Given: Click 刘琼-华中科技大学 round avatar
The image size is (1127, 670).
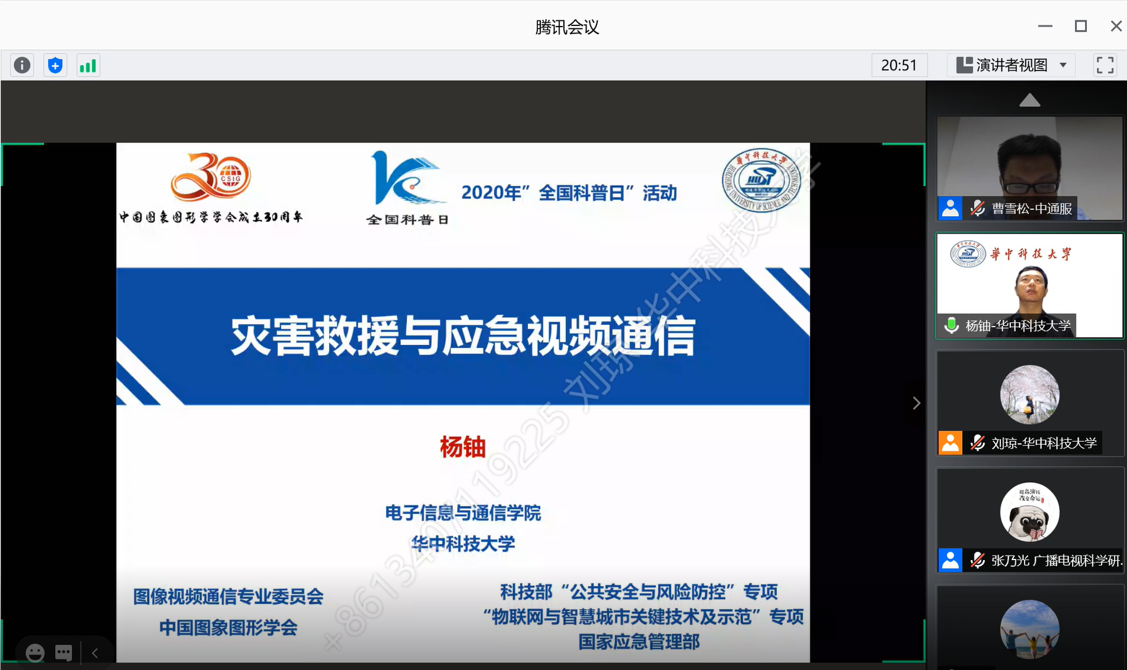Looking at the screenshot, I should pos(1029,394).
